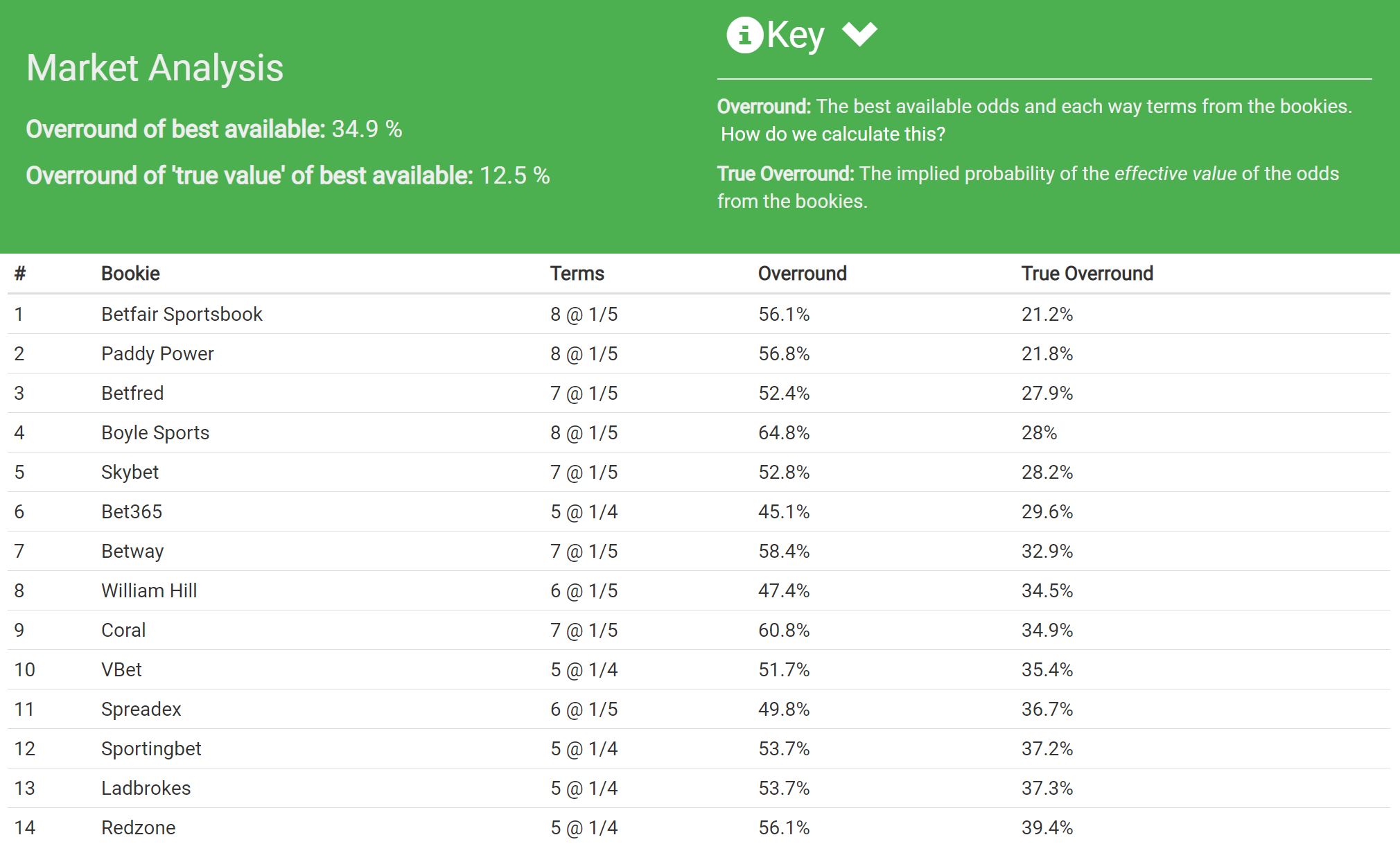Sort by the Overround column header
Image resolution: width=1400 pixels, height=844 pixels.
coord(802,274)
